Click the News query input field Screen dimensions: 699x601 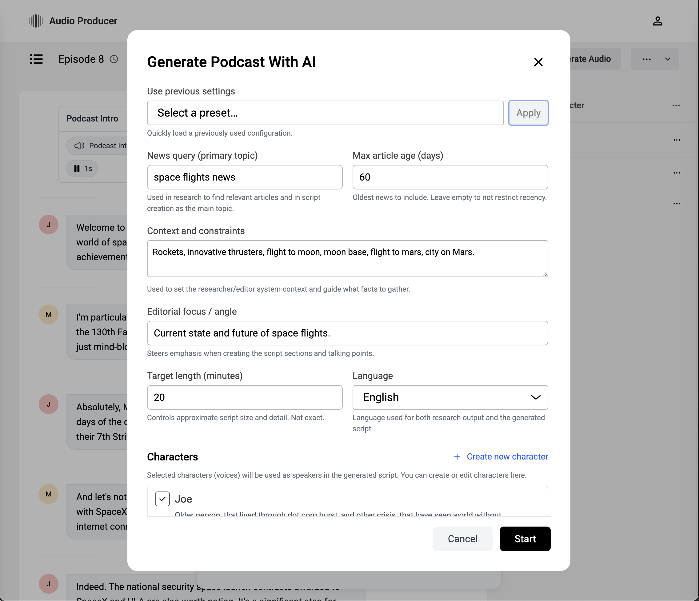245,177
